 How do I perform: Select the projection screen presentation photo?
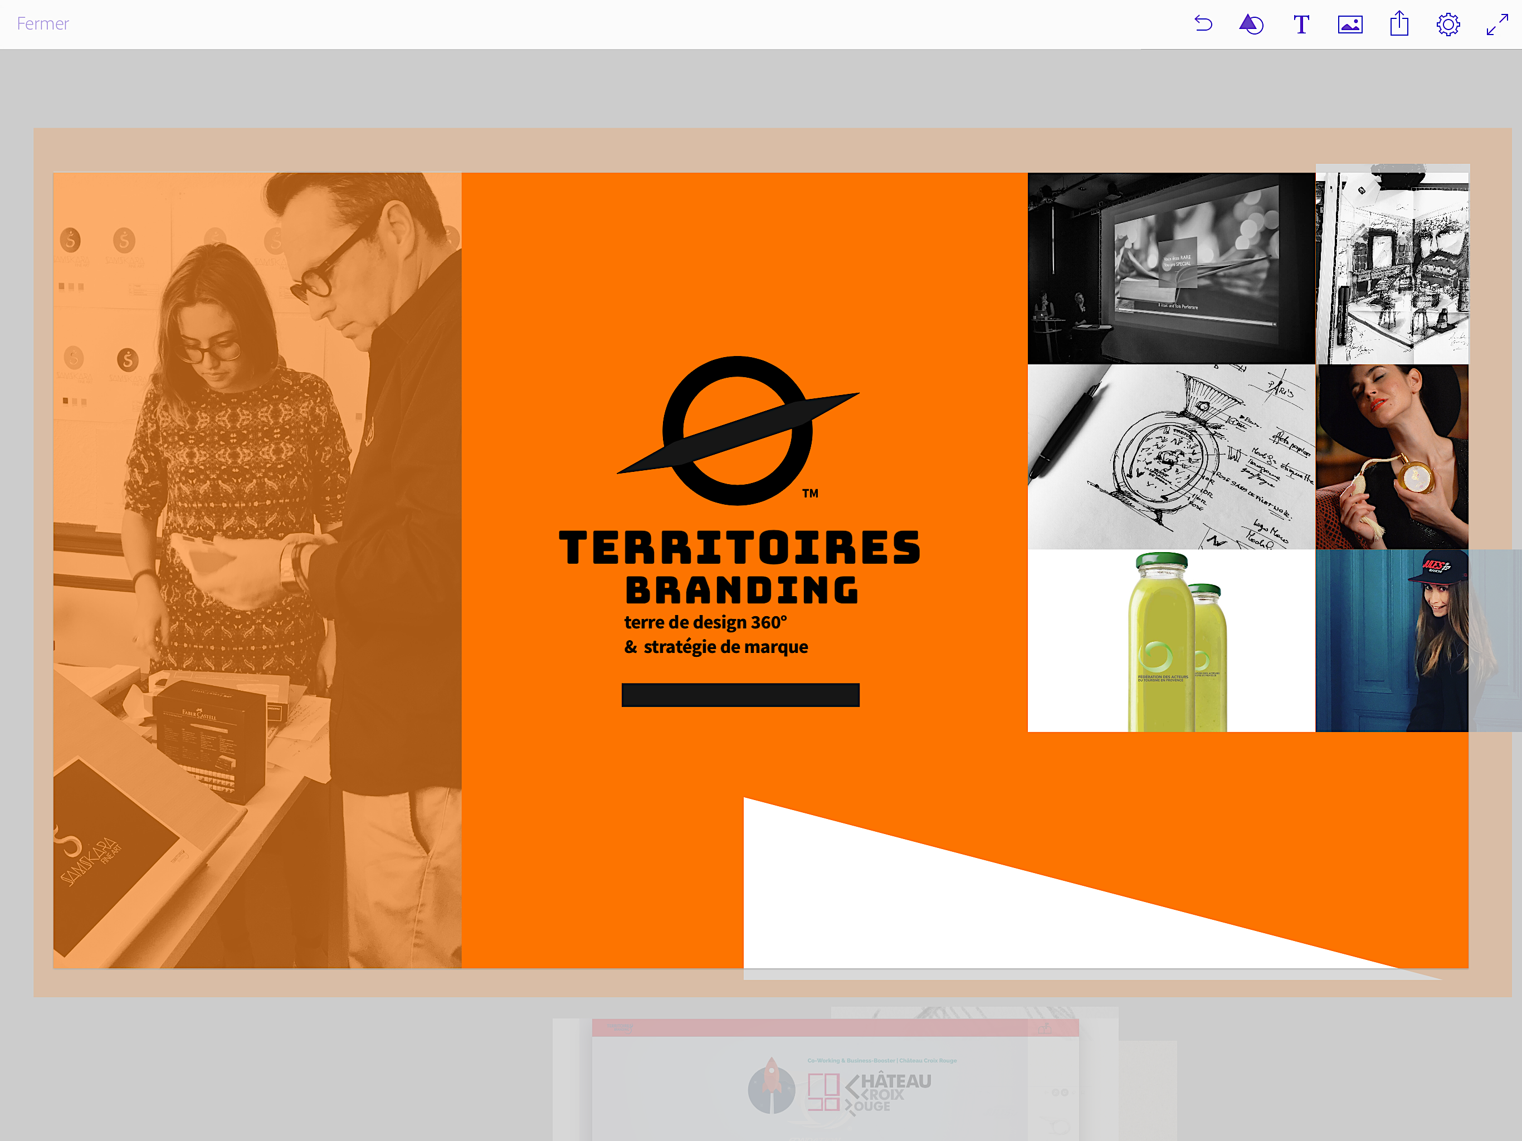pos(1171,268)
